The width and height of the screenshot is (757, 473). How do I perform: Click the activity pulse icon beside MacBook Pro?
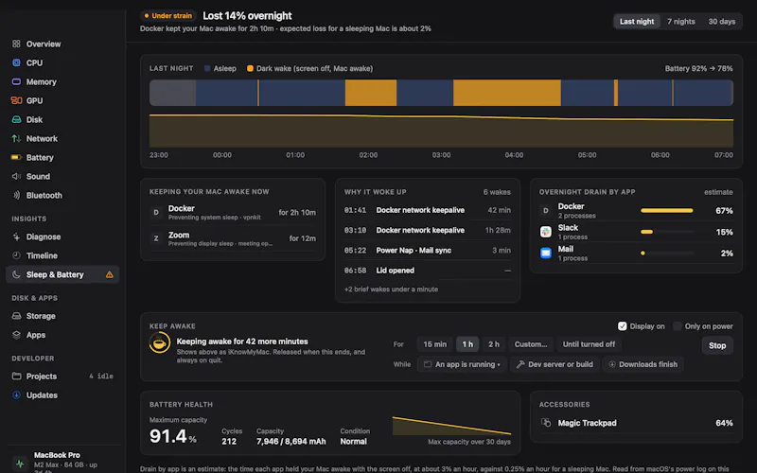20,464
